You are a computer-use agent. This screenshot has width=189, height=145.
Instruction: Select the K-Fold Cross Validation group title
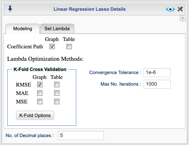coord(40,69)
